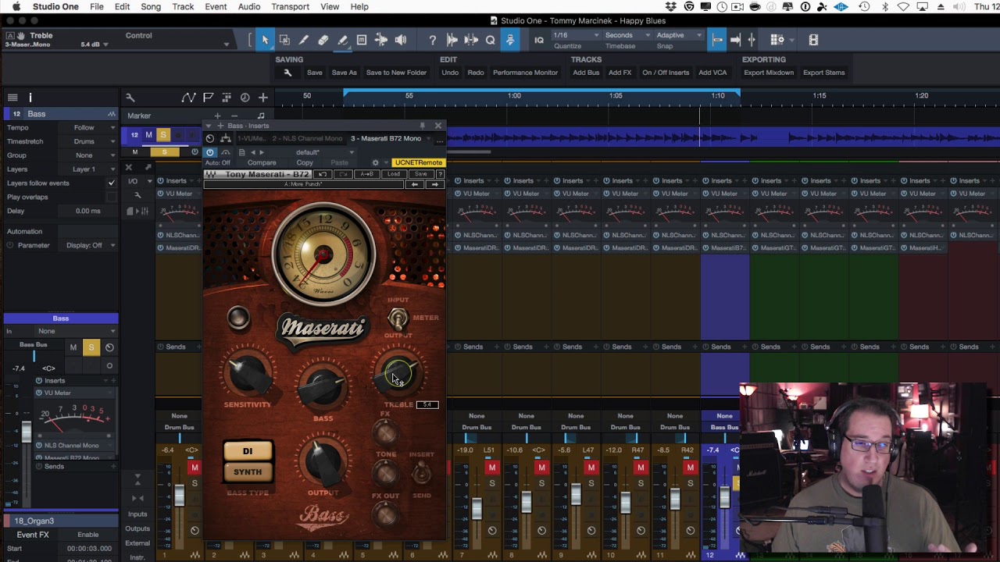The height and width of the screenshot is (562, 1000).
Task: Toggle Layers follow events checkbox
Action: [112, 183]
